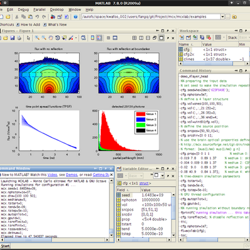Switch figure layout to tile grid
The image size is (250, 250).
tap(134, 38)
